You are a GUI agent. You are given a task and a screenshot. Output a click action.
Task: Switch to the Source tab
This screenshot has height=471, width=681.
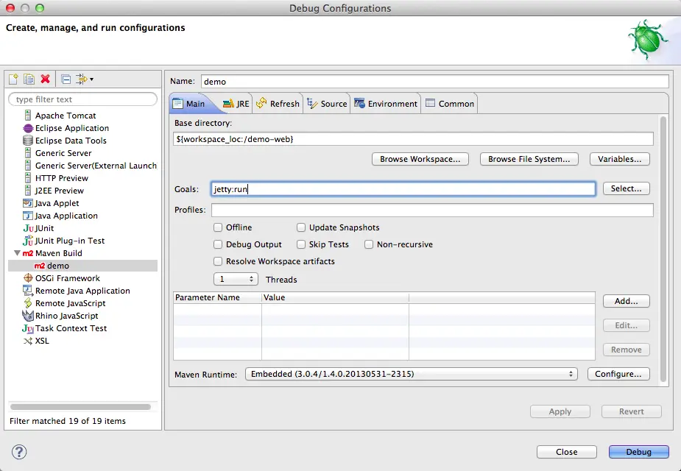pyautogui.click(x=327, y=104)
